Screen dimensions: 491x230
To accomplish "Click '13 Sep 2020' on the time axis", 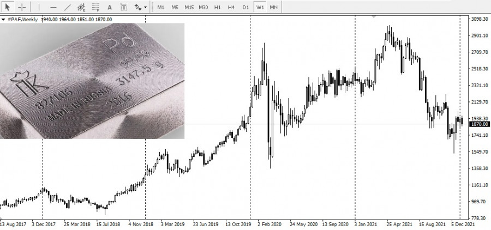I will 335,225.
